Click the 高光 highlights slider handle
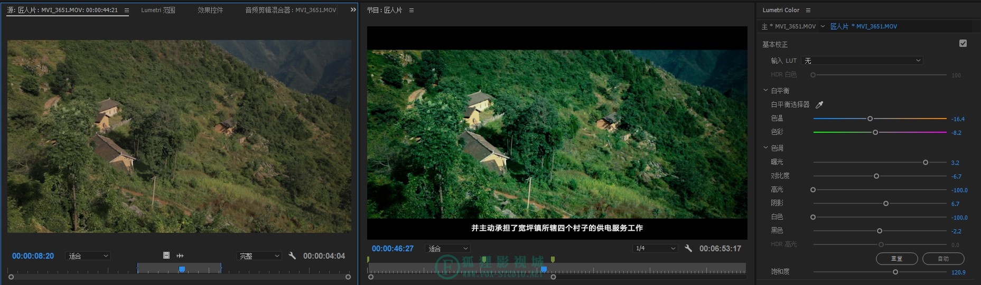 [x=813, y=190]
